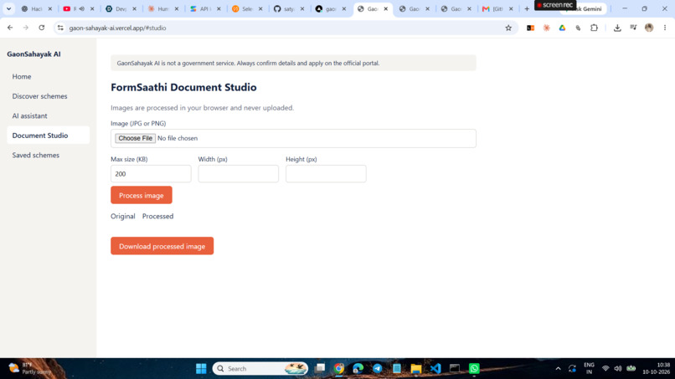This screenshot has height=379, width=675.
Task: Open a new browser tab with plus
Action: click(527, 8)
